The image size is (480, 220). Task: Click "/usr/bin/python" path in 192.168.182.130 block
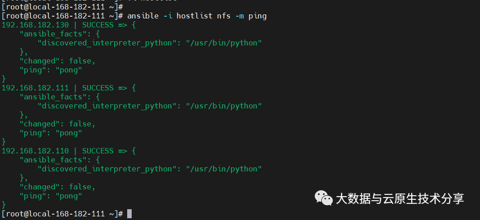coord(224,43)
